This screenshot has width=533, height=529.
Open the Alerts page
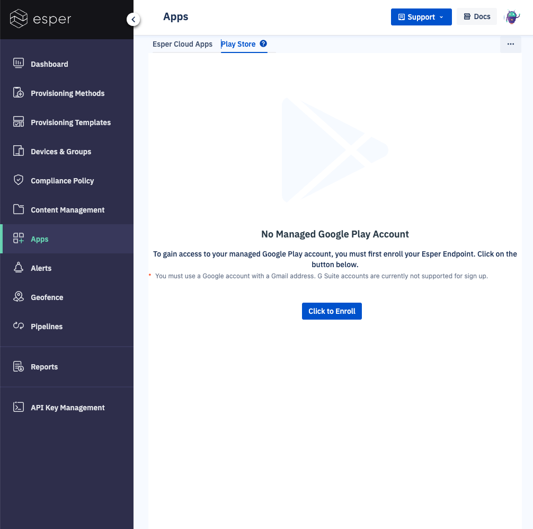click(x=67, y=268)
